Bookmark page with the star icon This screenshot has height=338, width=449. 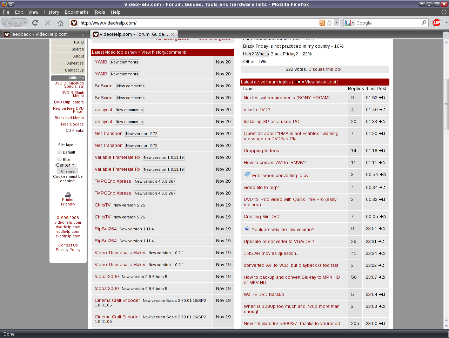[329, 23]
